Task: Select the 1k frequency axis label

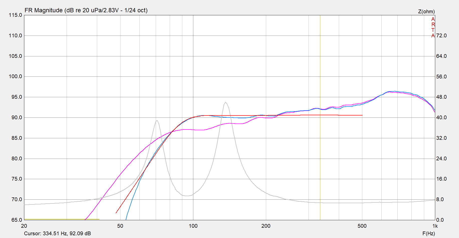Action: pos(435,226)
